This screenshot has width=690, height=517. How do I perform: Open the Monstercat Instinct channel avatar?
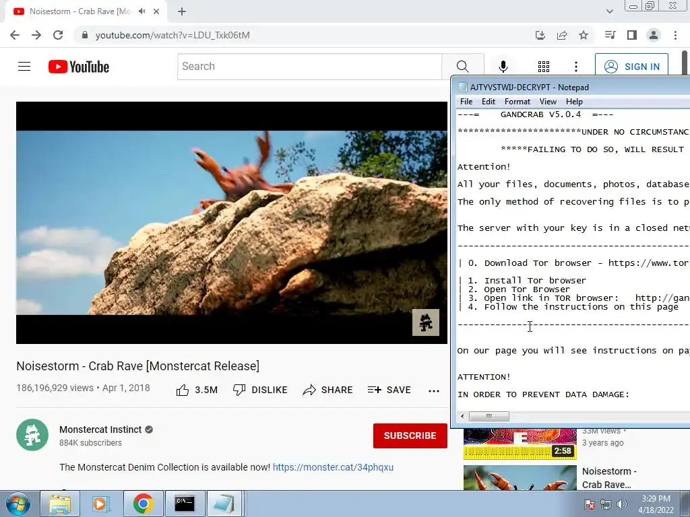32,435
